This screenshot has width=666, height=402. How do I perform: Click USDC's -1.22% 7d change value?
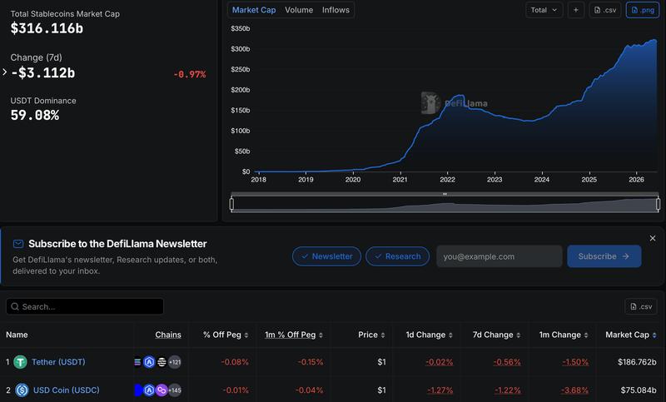[x=507, y=390]
